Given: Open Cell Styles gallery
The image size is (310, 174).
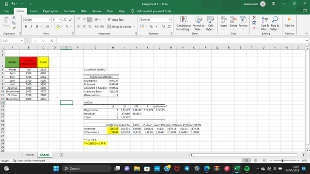Looking at the screenshot, I should (210, 24).
